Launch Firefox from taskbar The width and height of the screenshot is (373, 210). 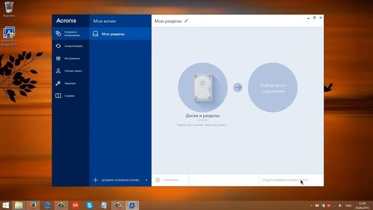33,205
